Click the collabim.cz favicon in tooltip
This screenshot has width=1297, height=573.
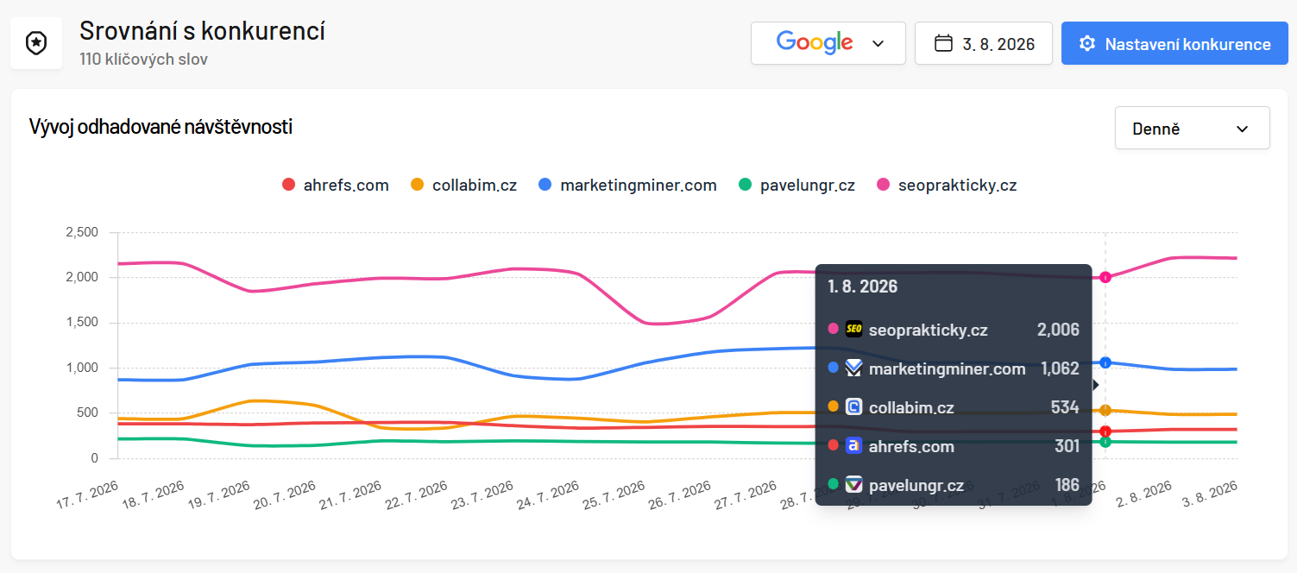(x=853, y=407)
